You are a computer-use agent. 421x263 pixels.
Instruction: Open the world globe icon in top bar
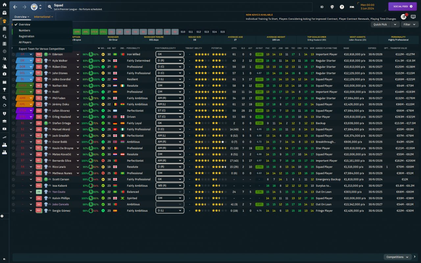tap(332, 7)
